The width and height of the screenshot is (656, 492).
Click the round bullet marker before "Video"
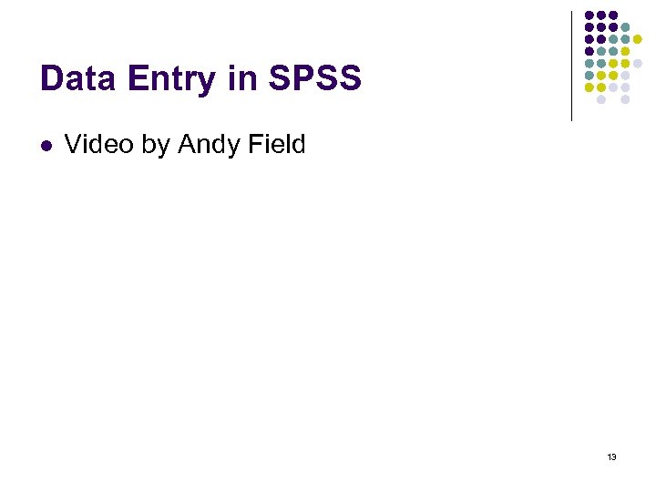(x=46, y=145)
